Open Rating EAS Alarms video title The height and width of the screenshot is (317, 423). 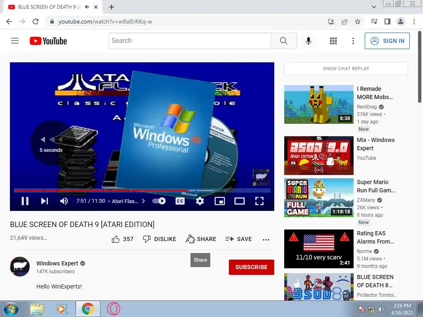(x=375, y=237)
